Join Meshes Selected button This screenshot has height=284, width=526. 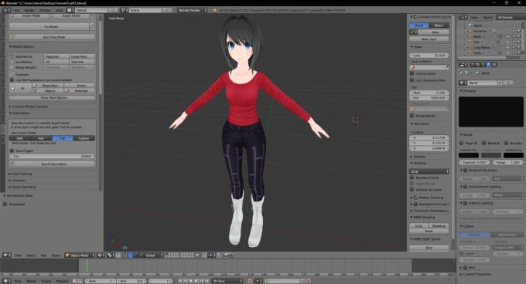pos(82,62)
